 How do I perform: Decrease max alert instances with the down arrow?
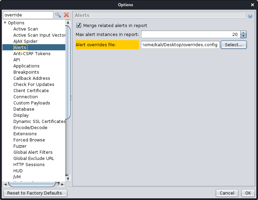(243, 36)
